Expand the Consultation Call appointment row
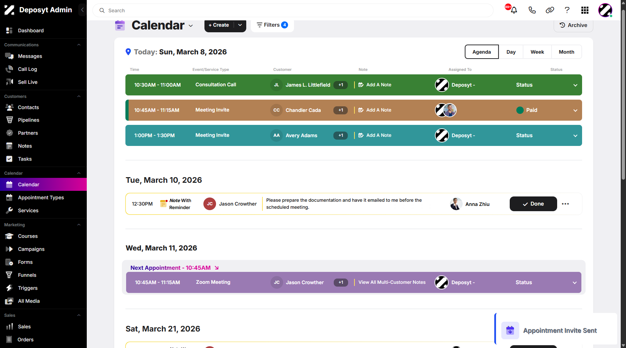 coord(575,85)
